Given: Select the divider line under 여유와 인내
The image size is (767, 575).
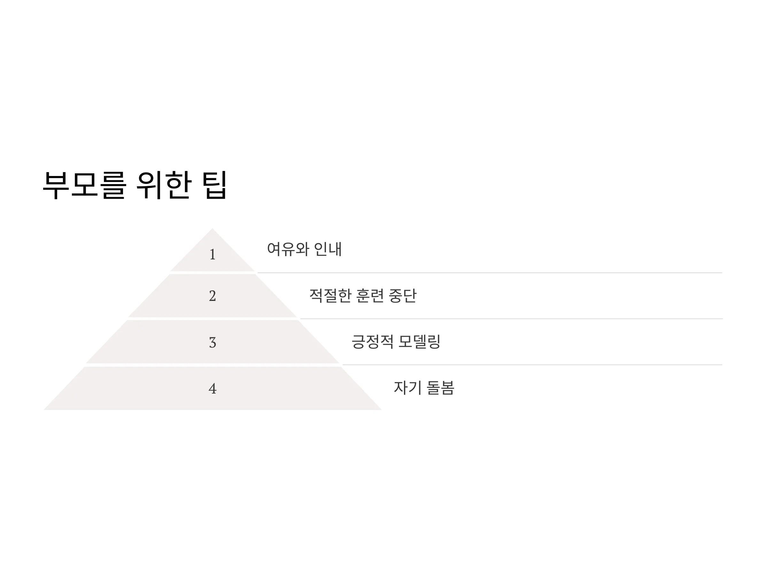Looking at the screenshot, I should coord(490,273).
